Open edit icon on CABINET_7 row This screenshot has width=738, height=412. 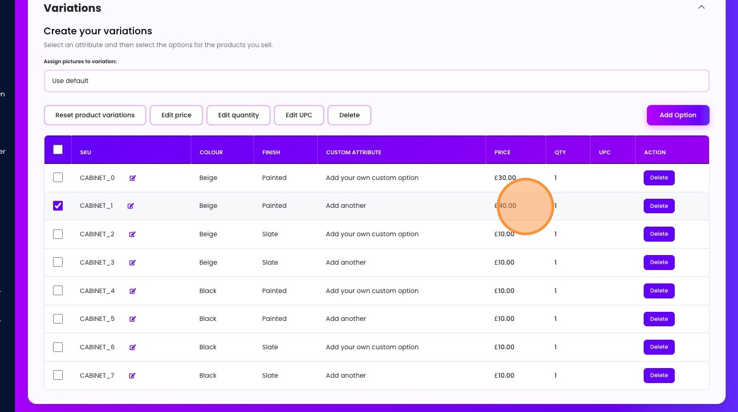point(132,376)
